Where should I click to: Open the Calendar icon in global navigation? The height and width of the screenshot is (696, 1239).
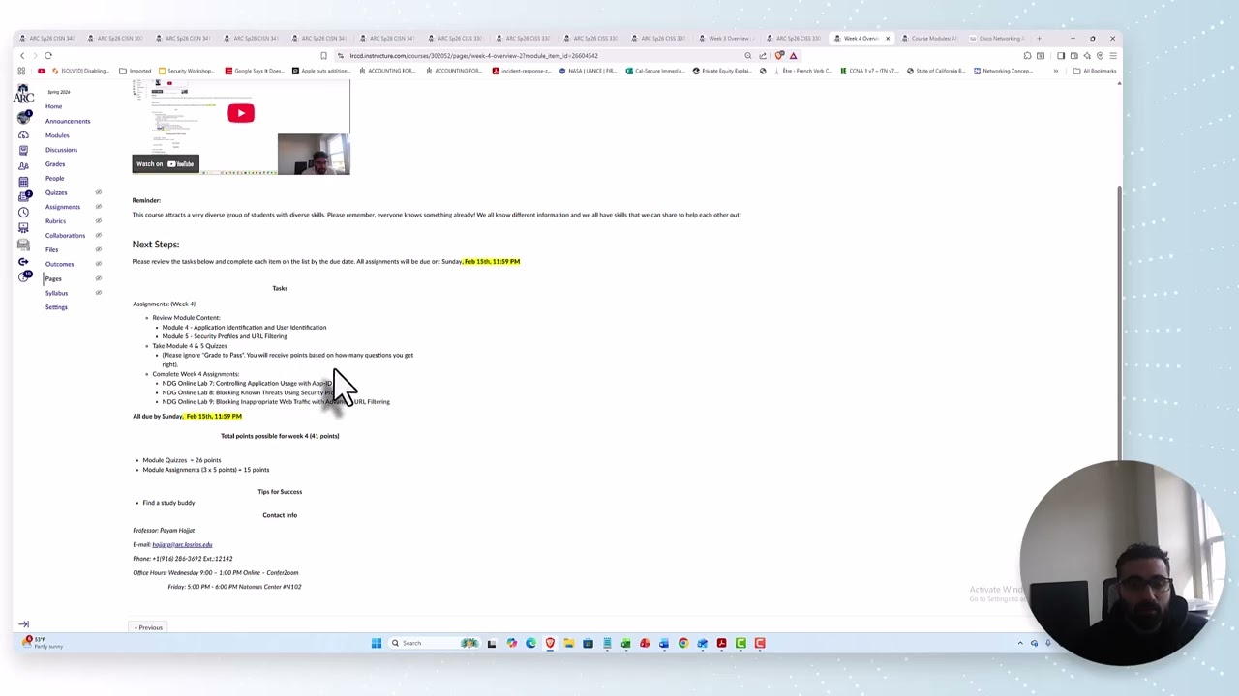point(23,181)
